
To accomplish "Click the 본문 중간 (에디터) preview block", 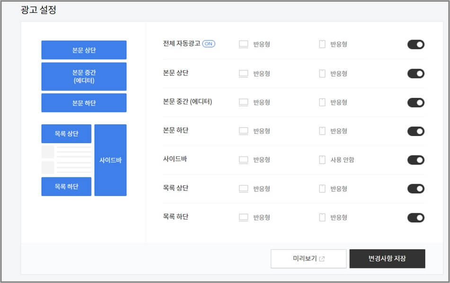I will pos(84,77).
